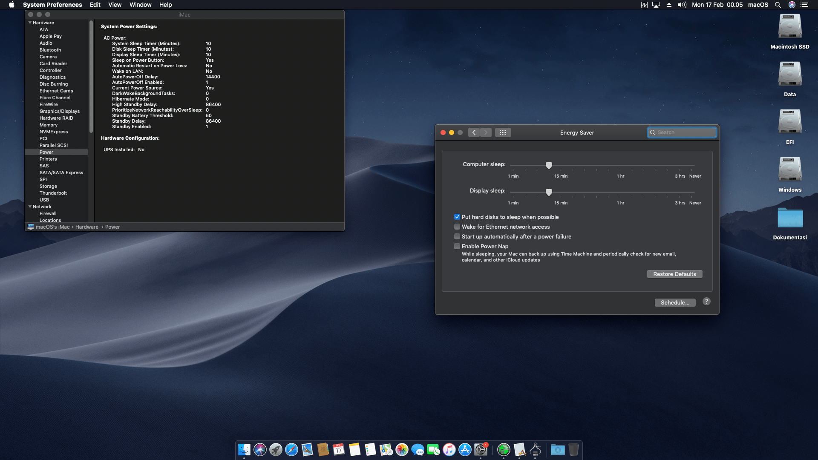The image size is (818, 460).
Task: Collapse the Network section in sidebar
Action: coord(30,206)
